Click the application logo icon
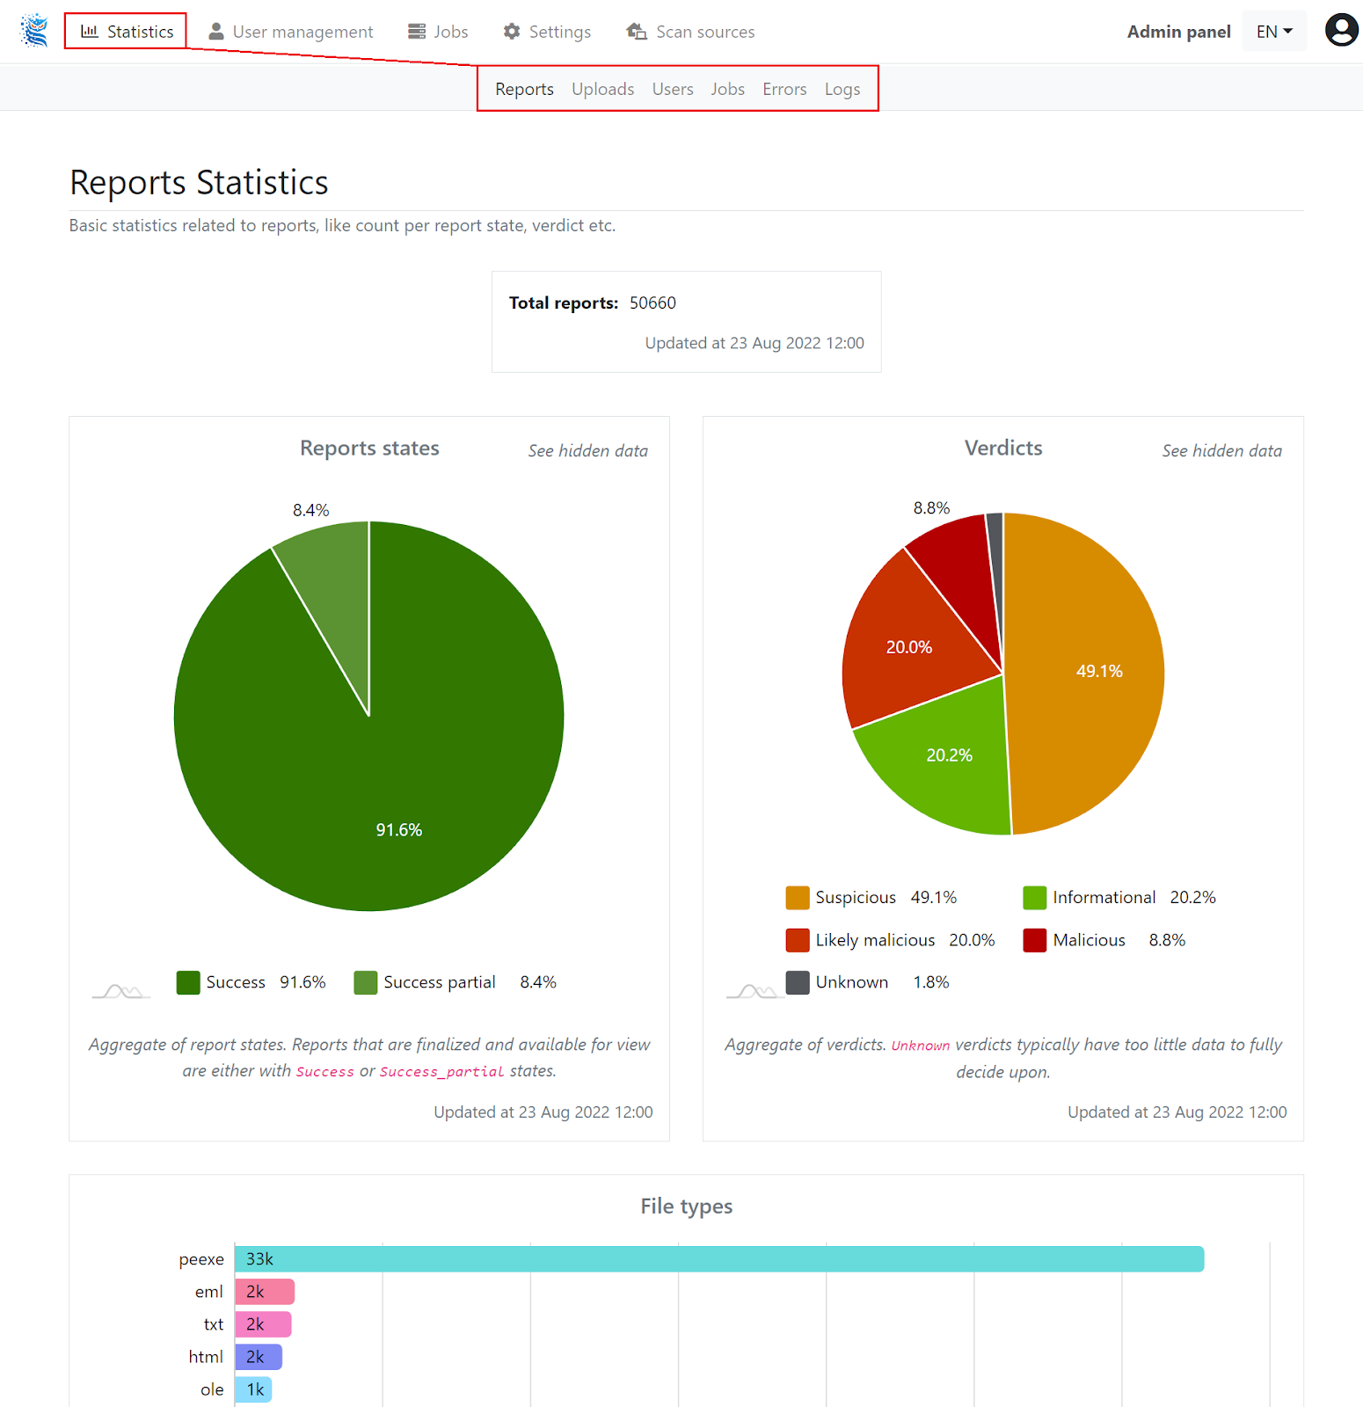1363x1407 pixels. pyautogui.click(x=34, y=31)
